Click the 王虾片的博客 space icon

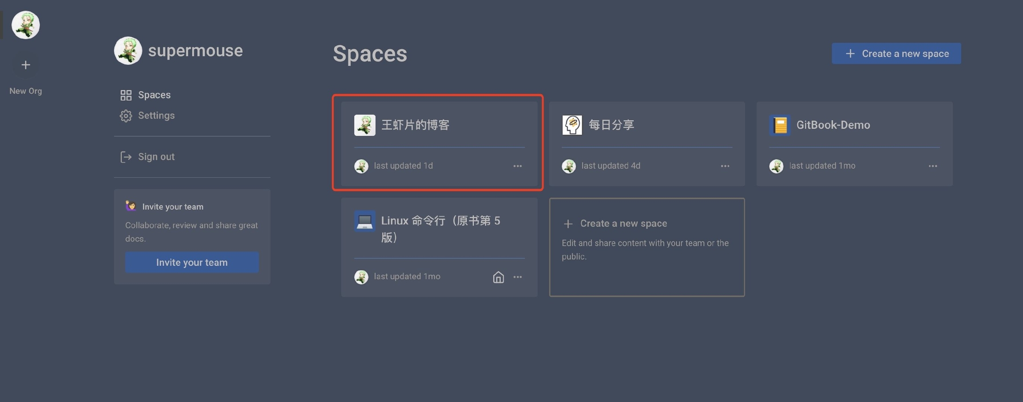pyautogui.click(x=365, y=125)
